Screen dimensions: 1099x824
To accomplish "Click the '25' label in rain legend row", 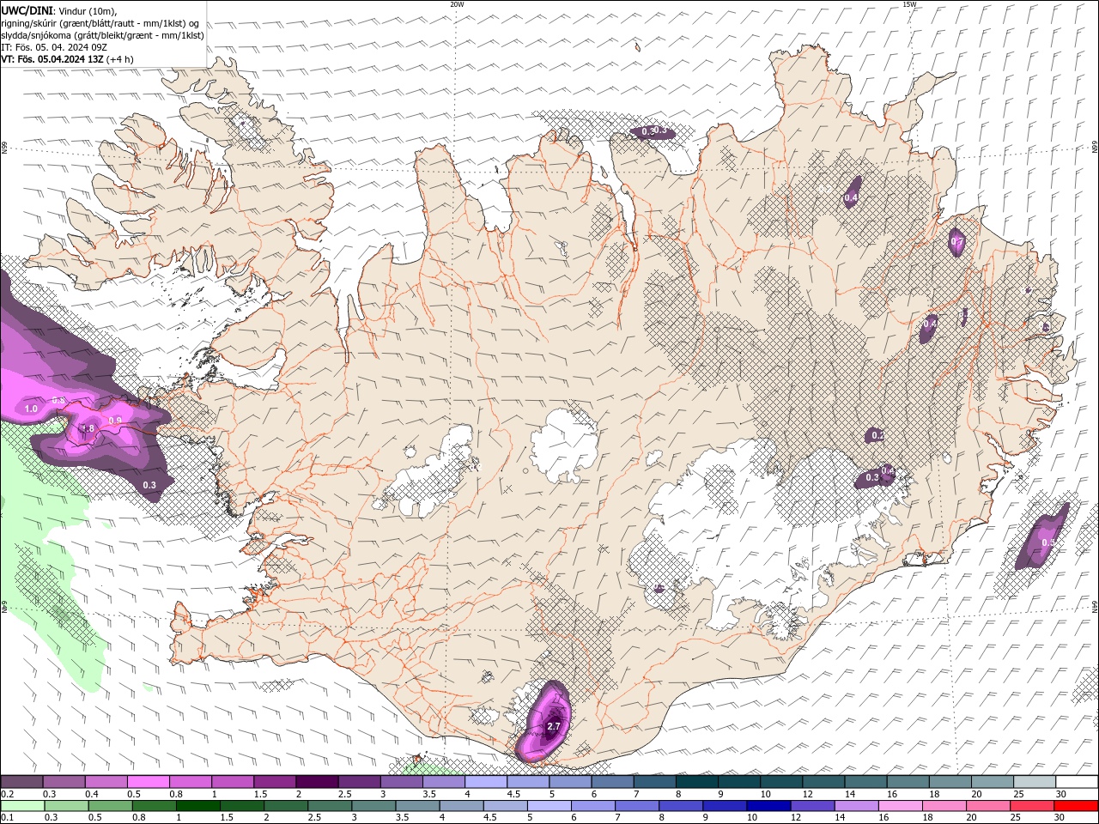I will (x=1016, y=817).
